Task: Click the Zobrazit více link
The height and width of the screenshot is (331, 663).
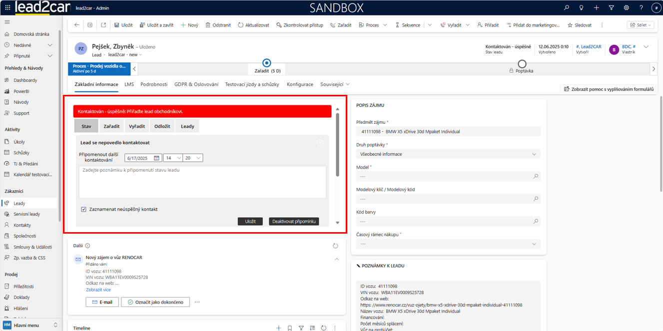Action: pos(98,290)
